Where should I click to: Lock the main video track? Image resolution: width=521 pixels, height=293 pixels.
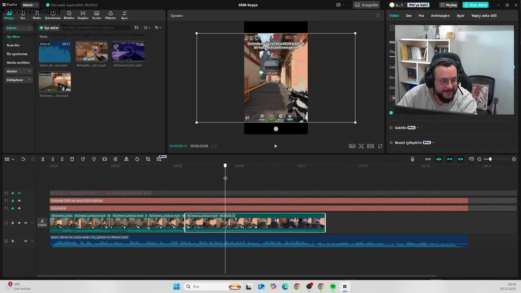coord(13,223)
